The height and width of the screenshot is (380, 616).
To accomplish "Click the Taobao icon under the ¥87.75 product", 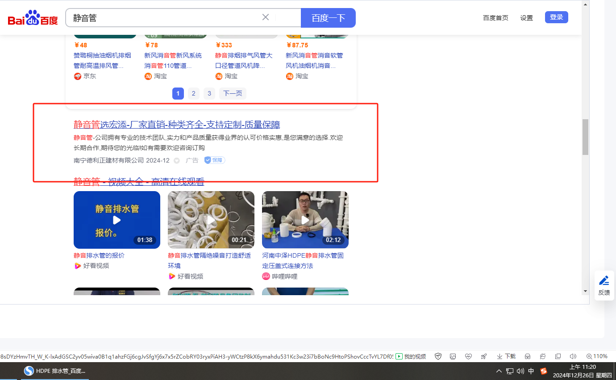I will [290, 76].
